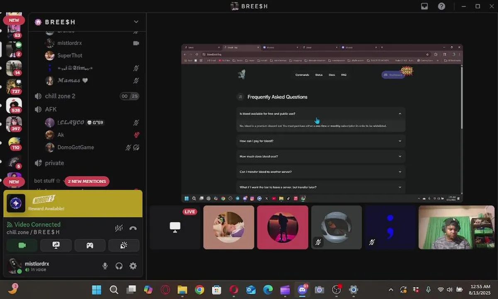Open Discord User Settings gear

(133, 266)
